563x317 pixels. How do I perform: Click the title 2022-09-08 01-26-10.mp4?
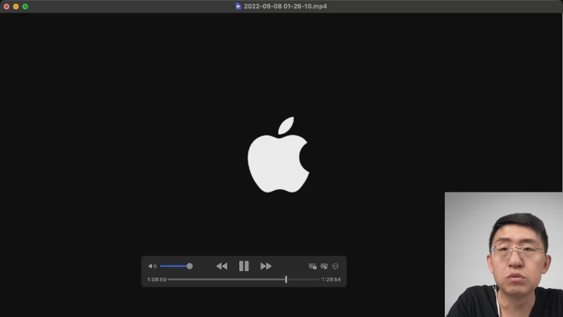click(286, 6)
